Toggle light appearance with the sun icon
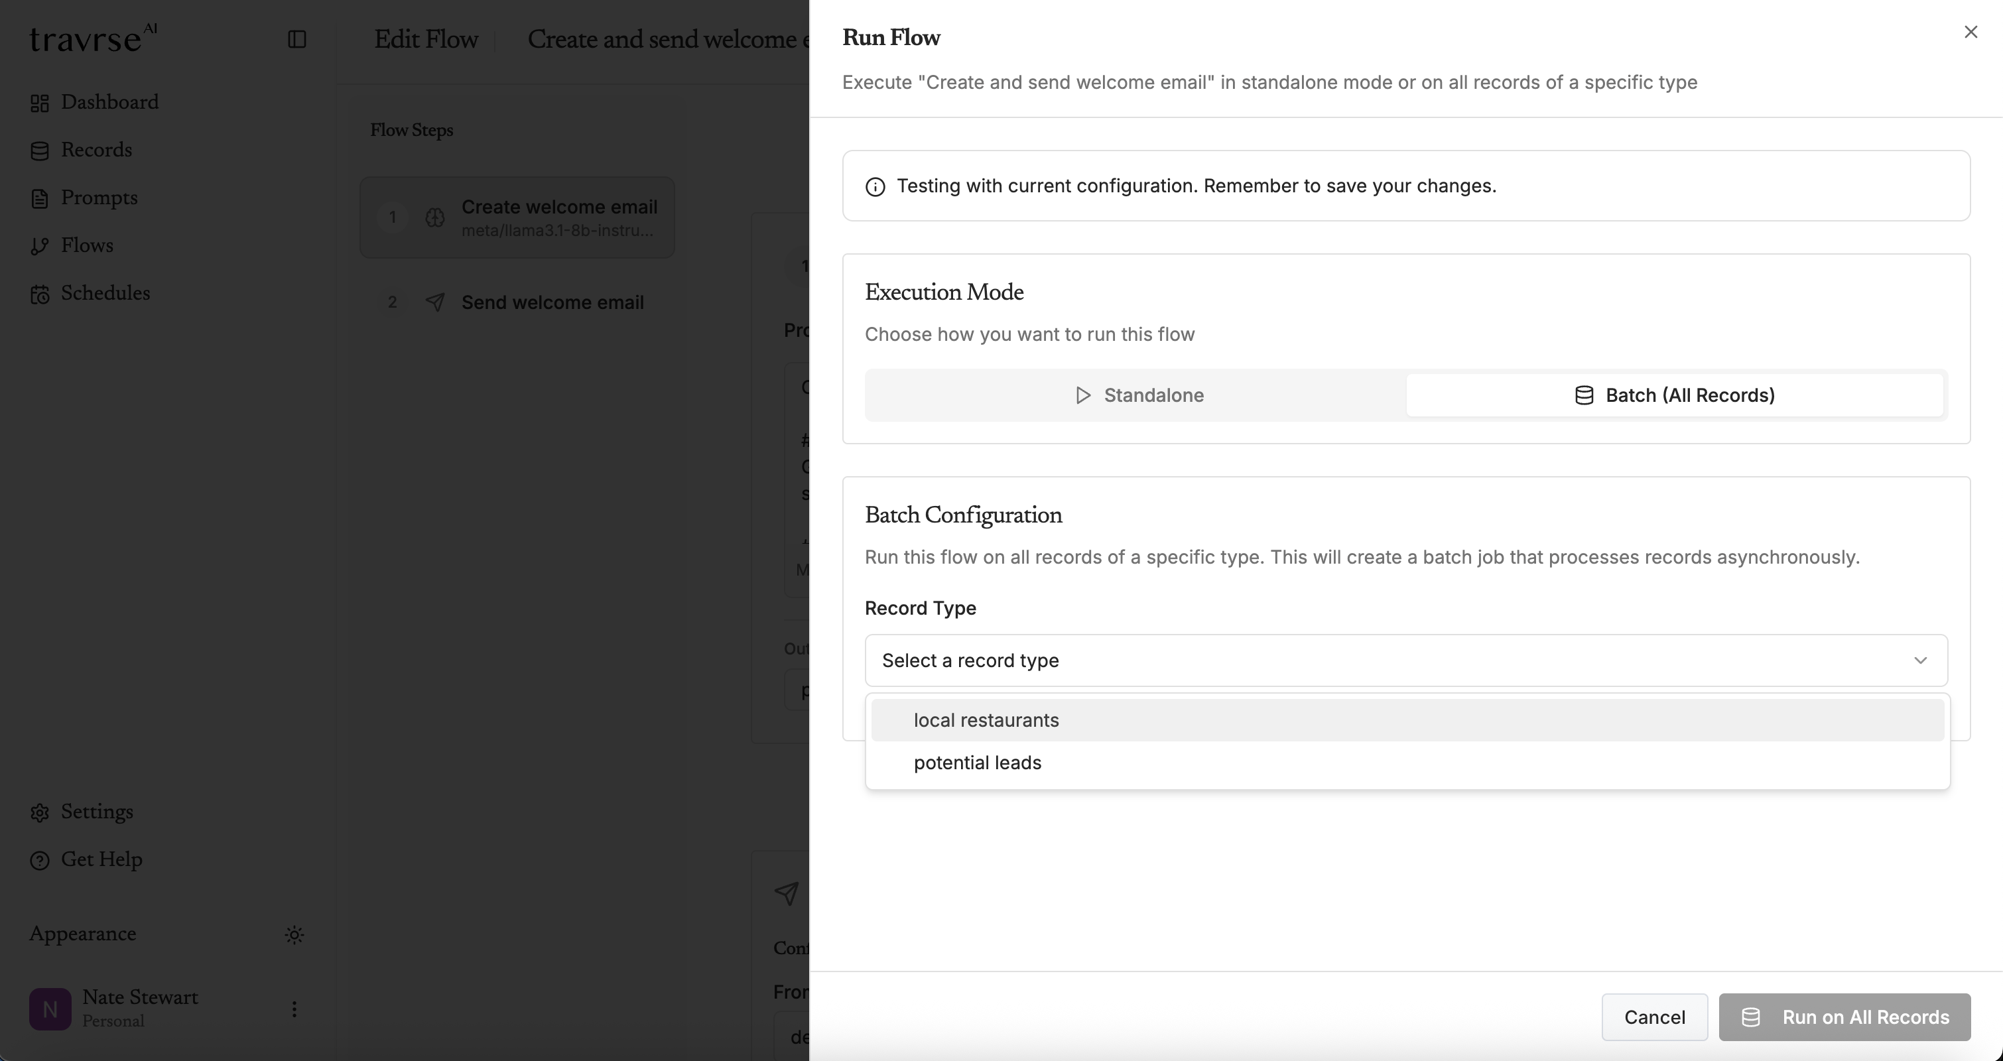 [294, 934]
